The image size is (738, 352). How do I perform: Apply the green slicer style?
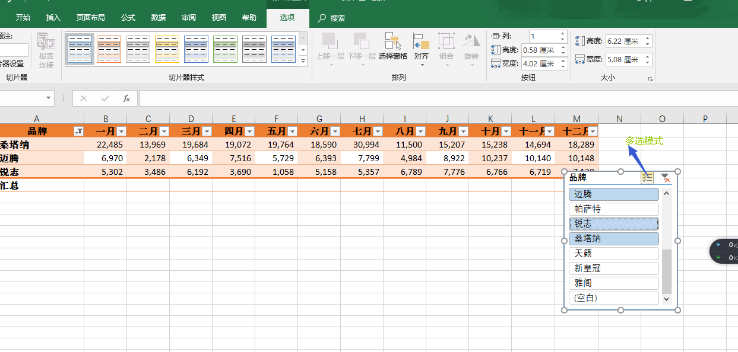[x=225, y=49]
